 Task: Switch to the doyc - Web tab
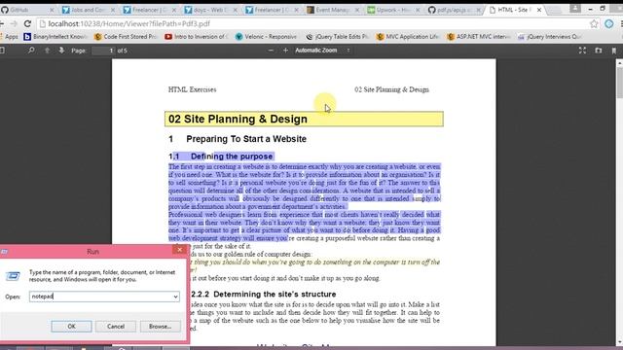click(x=210, y=10)
